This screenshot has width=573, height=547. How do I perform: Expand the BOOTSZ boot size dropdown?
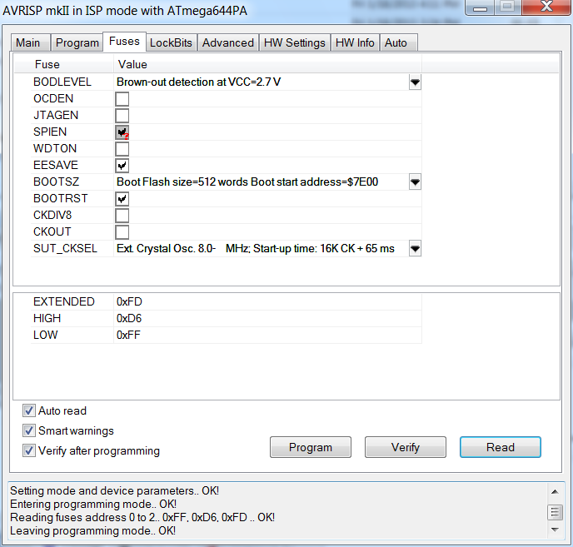(415, 182)
